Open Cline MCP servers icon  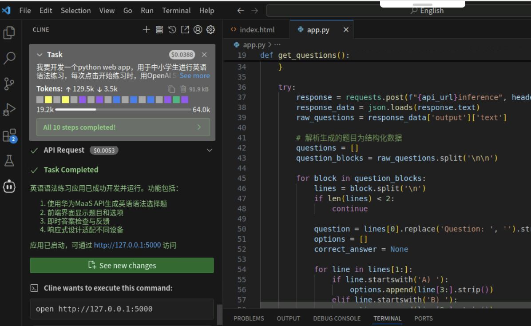[x=159, y=30]
